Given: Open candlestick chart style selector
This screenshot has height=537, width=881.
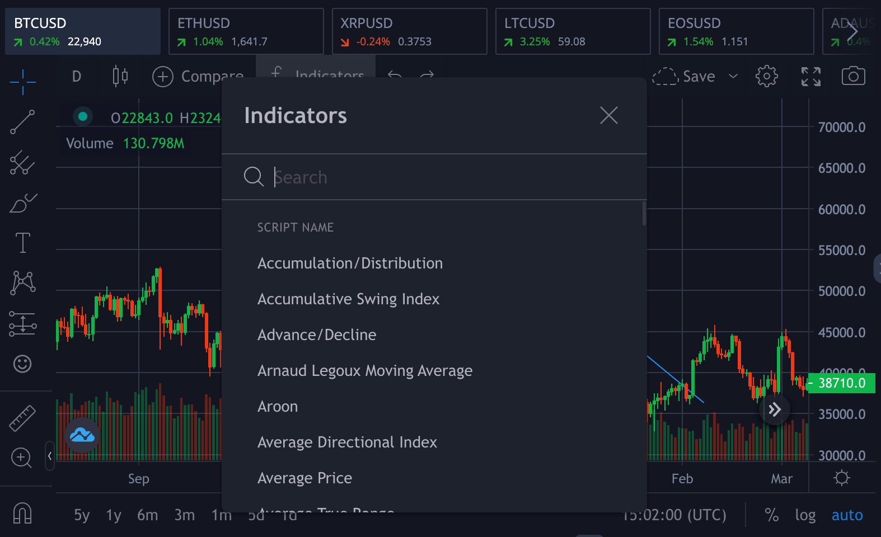Looking at the screenshot, I should [120, 76].
